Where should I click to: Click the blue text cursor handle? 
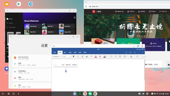click(66, 71)
